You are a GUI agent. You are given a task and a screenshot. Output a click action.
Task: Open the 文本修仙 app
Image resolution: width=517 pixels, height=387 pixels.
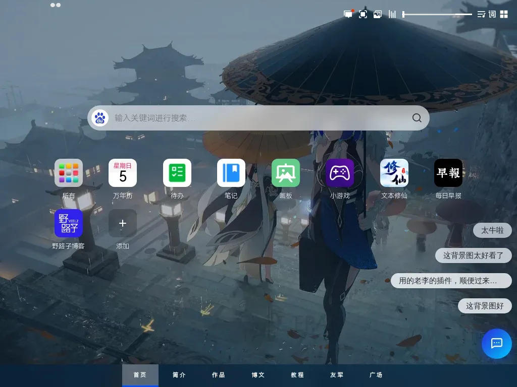(x=394, y=173)
